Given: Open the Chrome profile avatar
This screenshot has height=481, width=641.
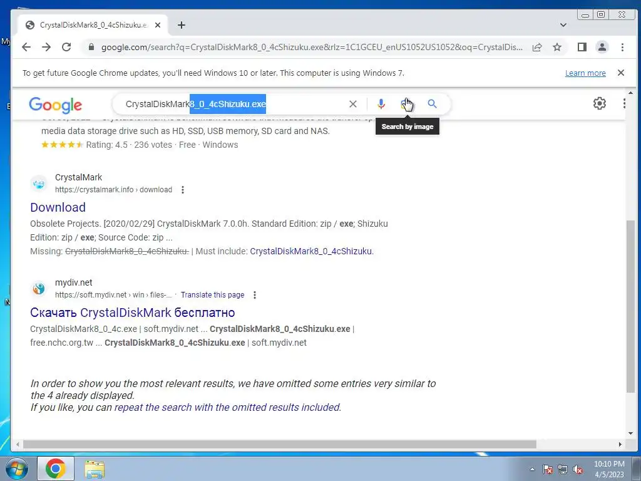Looking at the screenshot, I should (602, 47).
